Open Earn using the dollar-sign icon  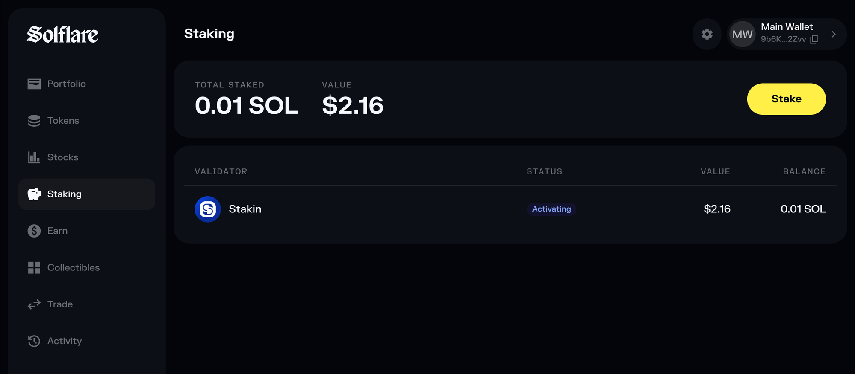34,231
